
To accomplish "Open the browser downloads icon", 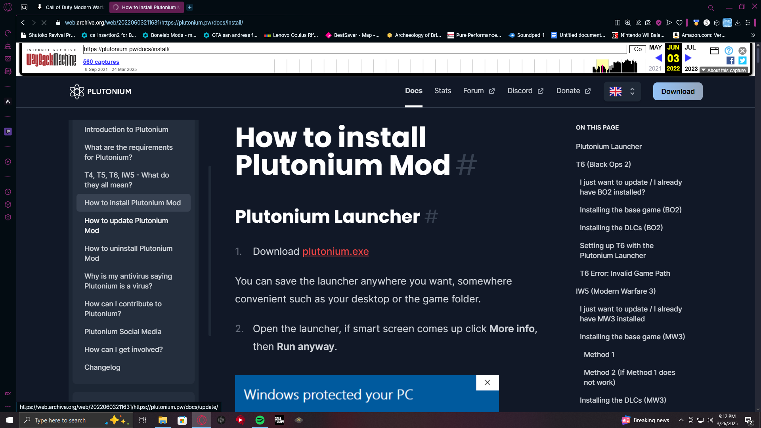I will [x=738, y=23].
